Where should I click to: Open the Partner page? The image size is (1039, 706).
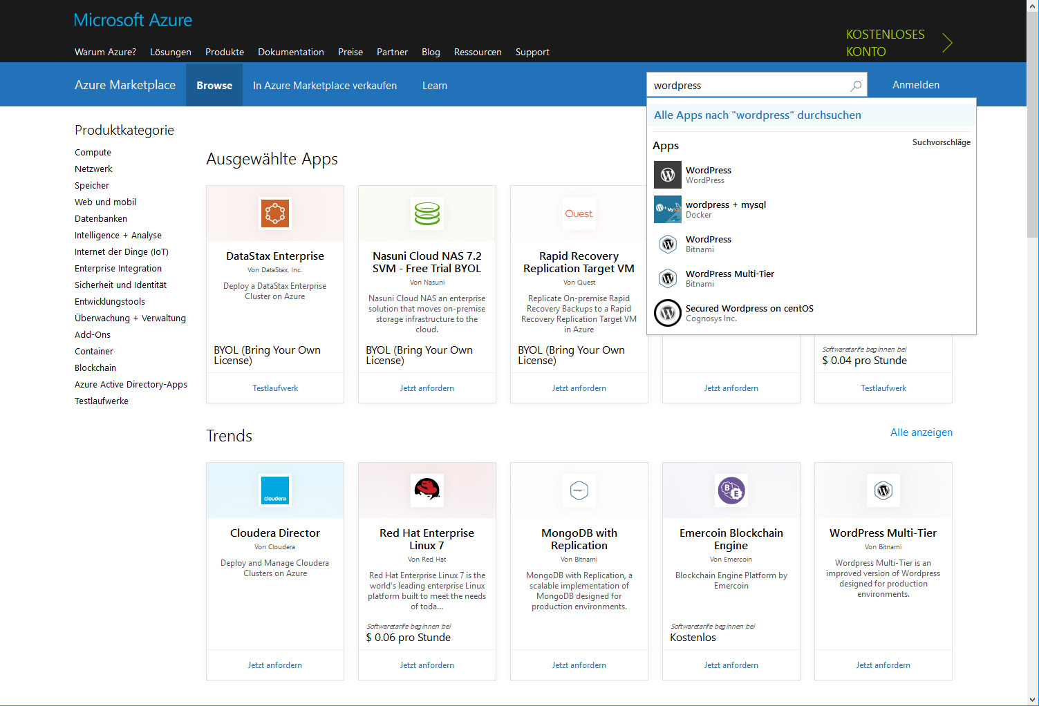(392, 52)
